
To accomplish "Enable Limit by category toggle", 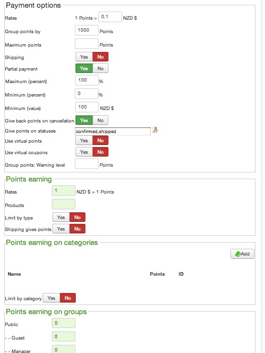I will click(51, 298).
